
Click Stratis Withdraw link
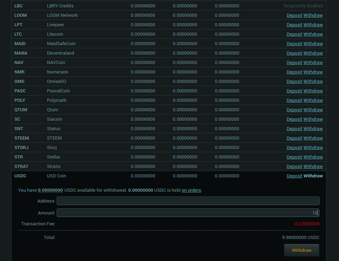pyautogui.click(x=313, y=167)
